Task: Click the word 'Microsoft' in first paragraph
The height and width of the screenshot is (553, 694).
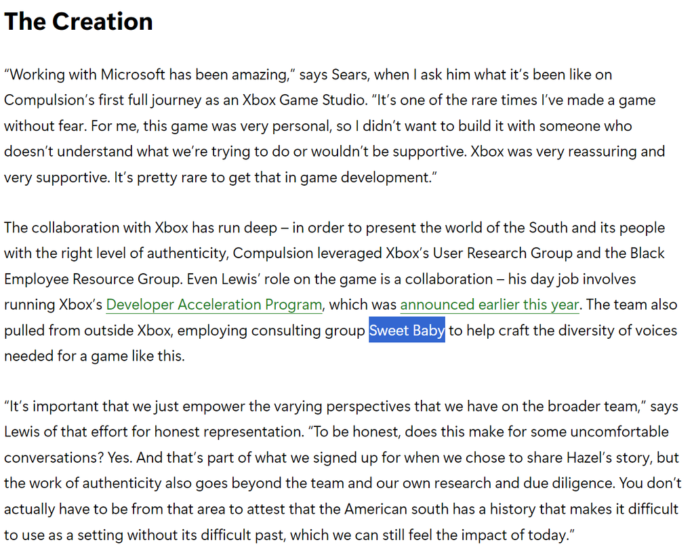Action: coord(133,75)
